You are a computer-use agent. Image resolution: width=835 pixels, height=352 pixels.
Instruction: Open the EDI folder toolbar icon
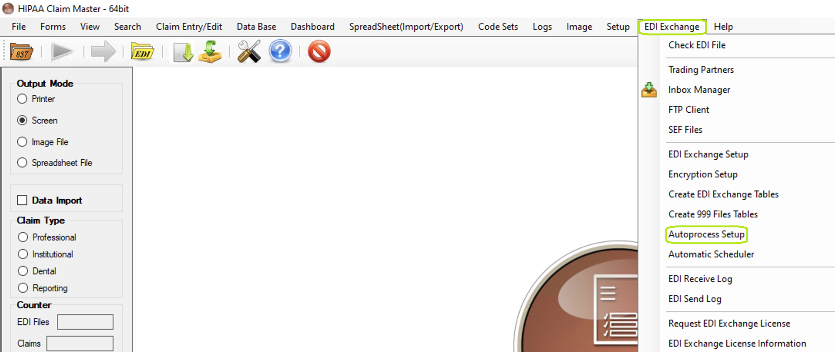tap(142, 52)
